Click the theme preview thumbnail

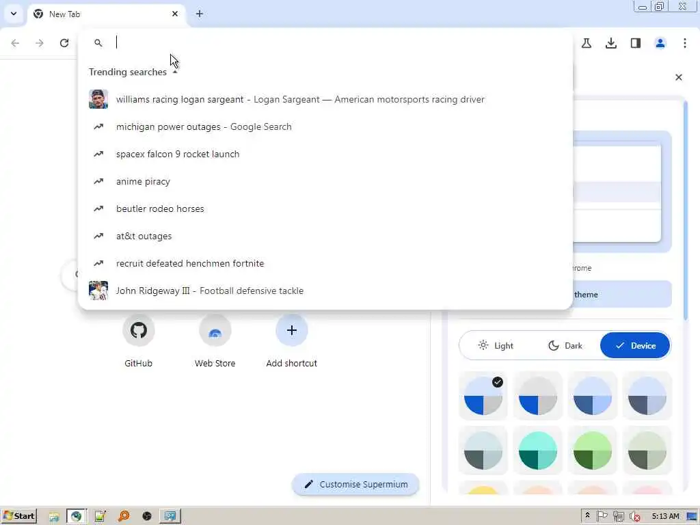[622, 192]
